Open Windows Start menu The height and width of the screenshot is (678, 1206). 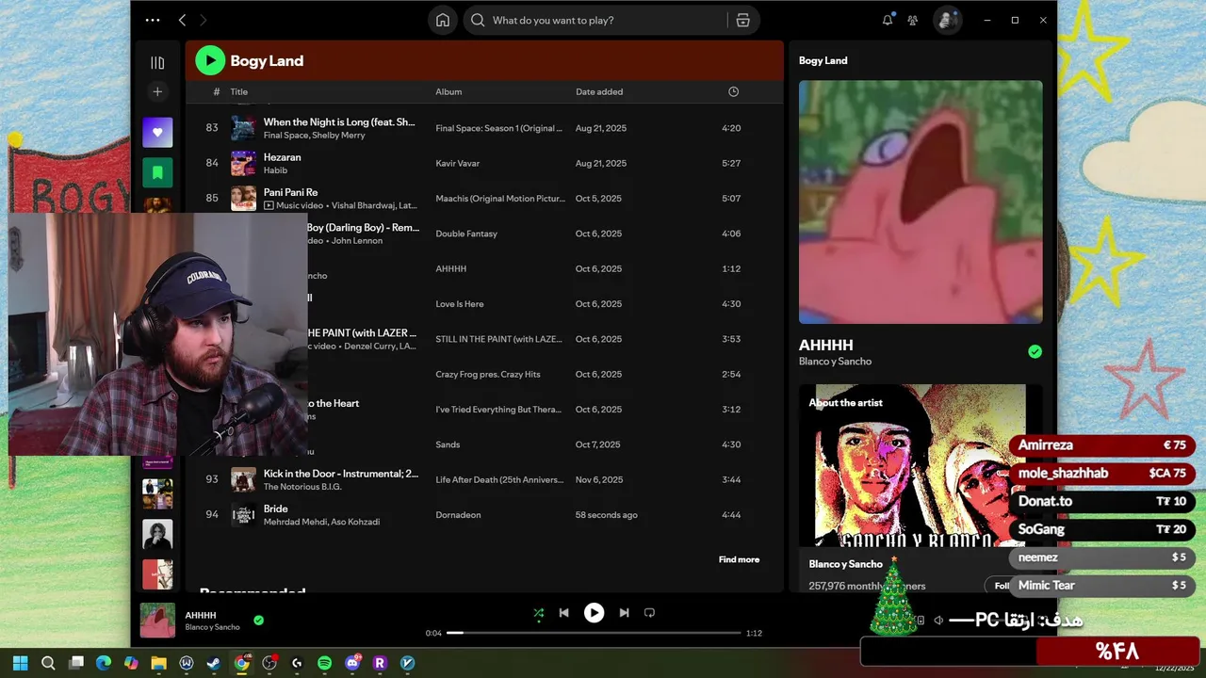21,663
